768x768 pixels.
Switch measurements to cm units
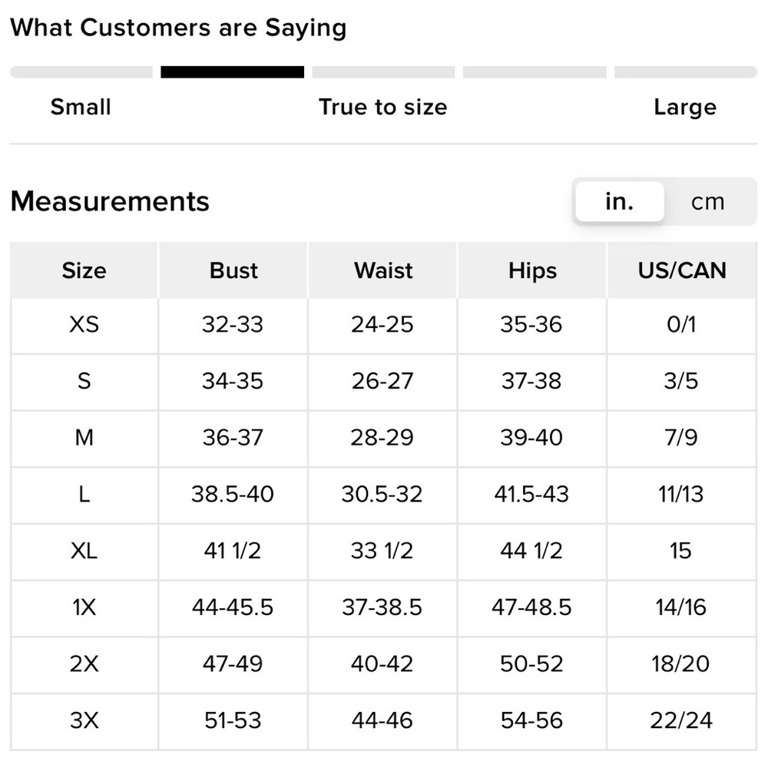(x=707, y=202)
